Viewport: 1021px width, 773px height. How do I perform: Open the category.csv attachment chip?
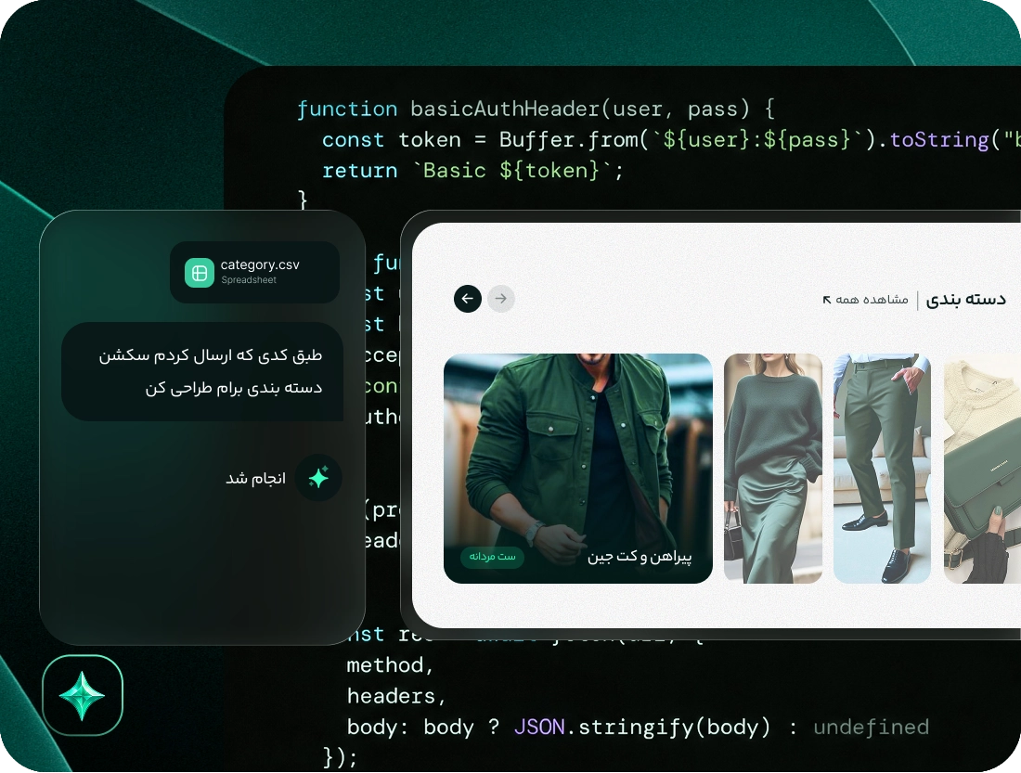(254, 272)
